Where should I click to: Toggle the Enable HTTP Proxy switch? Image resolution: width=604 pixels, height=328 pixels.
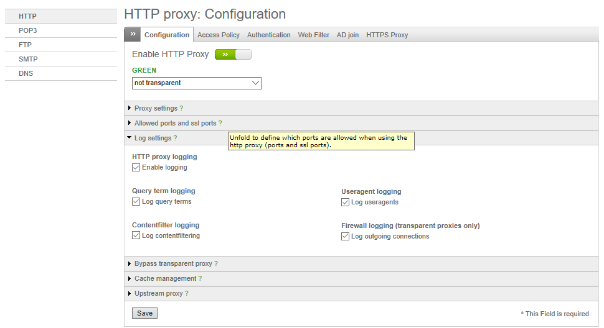[x=233, y=55]
